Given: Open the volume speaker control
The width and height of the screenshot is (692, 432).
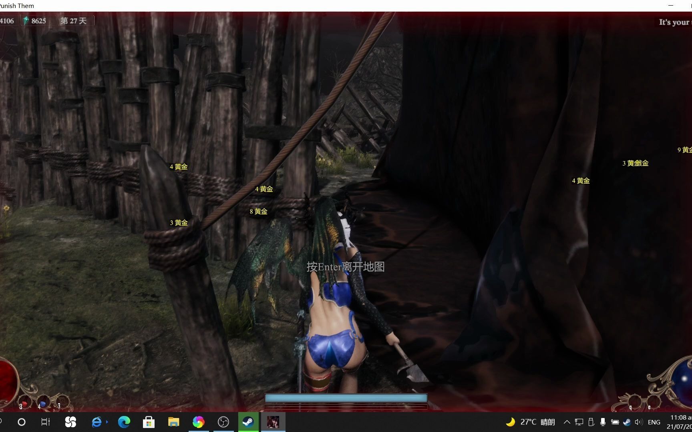Looking at the screenshot, I should 638,422.
